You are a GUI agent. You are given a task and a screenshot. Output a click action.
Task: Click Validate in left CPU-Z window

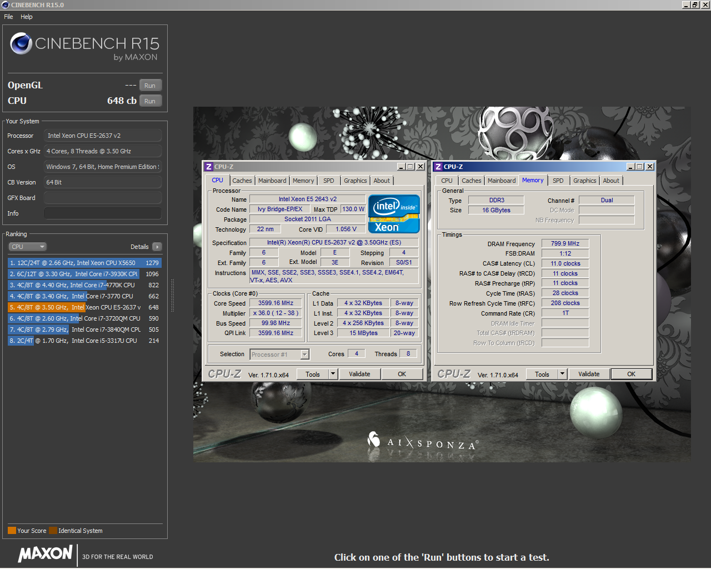click(x=359, y=374)
